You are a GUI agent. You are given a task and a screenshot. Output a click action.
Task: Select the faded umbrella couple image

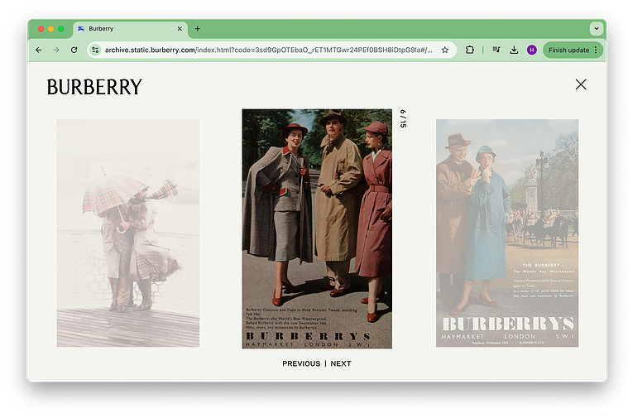[x=128, y=233]
